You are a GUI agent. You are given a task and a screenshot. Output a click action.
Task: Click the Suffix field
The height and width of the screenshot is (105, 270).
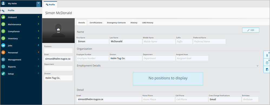184,41
